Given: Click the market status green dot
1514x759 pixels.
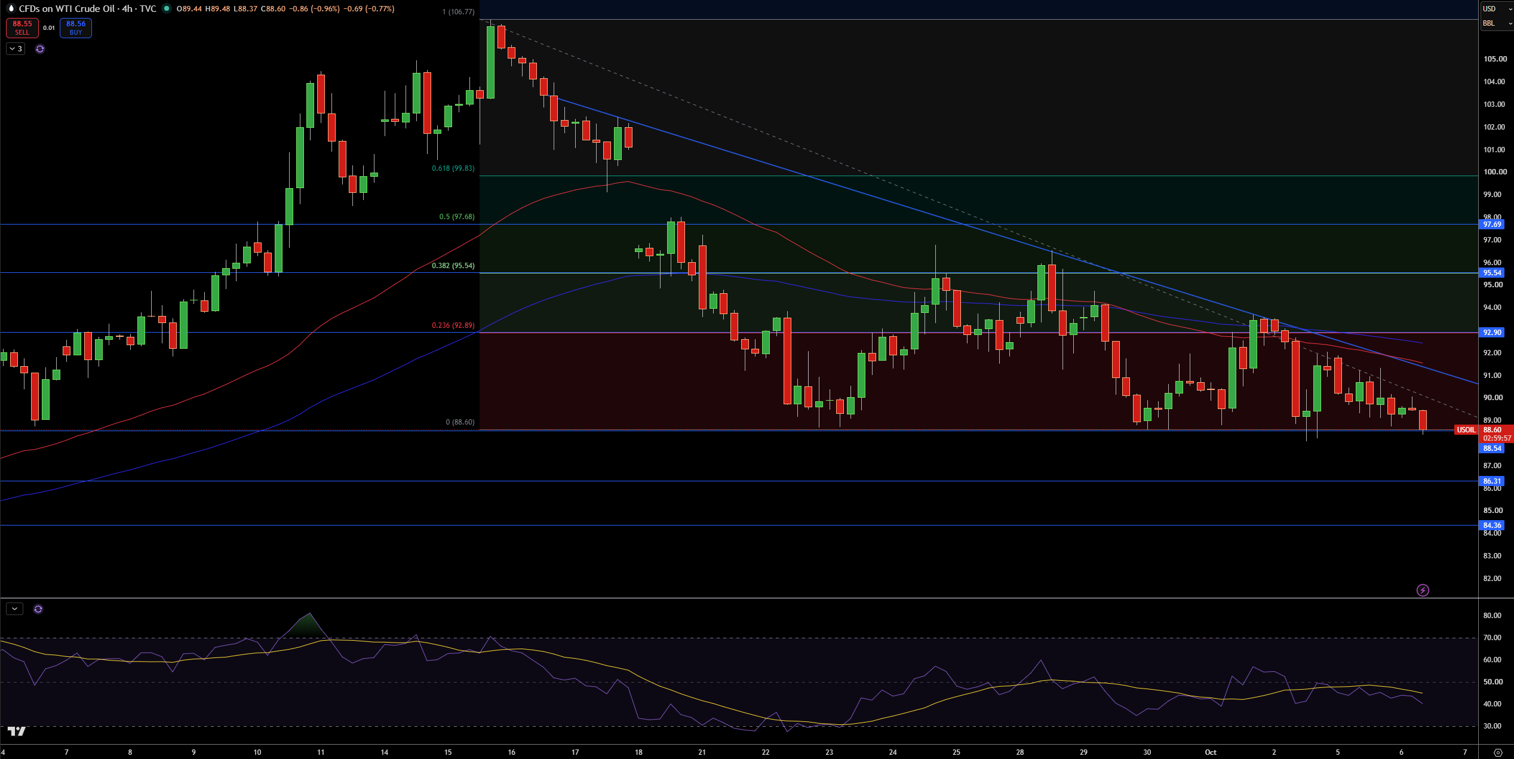Looking at the screenshot, I should [167, 8].
